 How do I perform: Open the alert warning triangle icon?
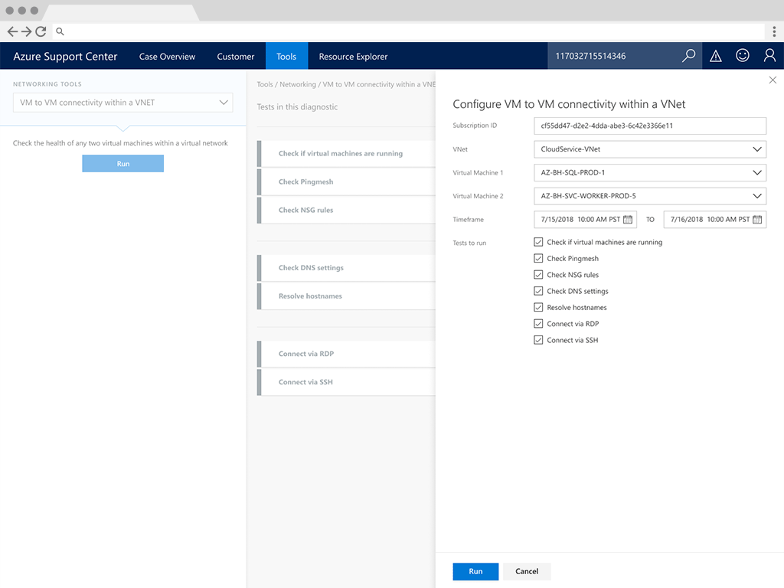tap(716, 56)
